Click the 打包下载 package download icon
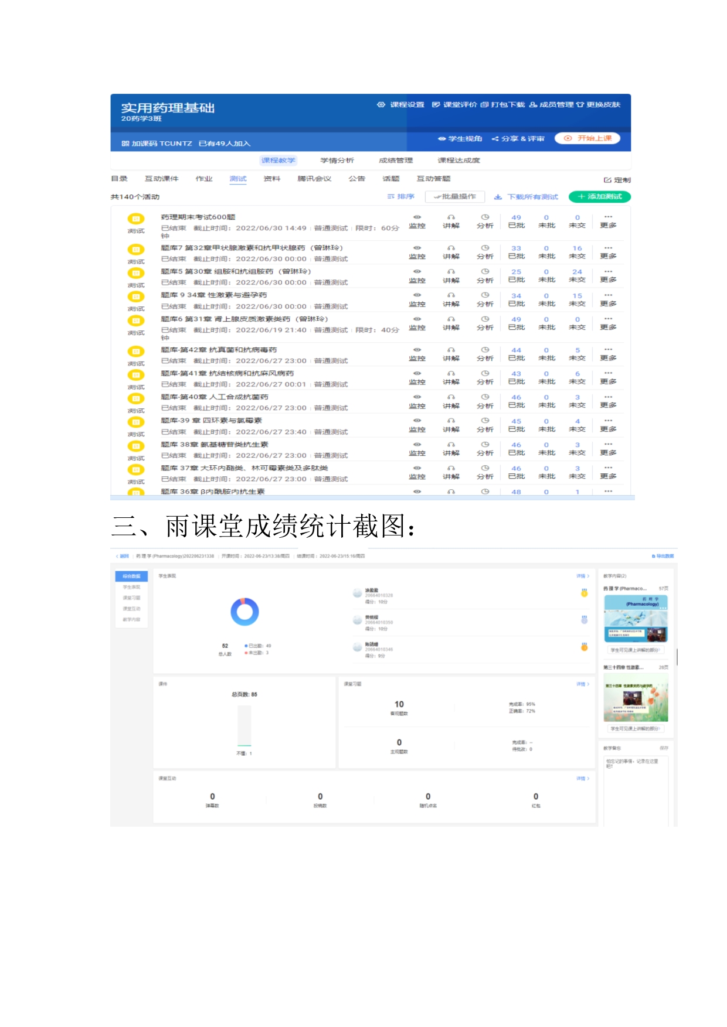 (484, 105)
